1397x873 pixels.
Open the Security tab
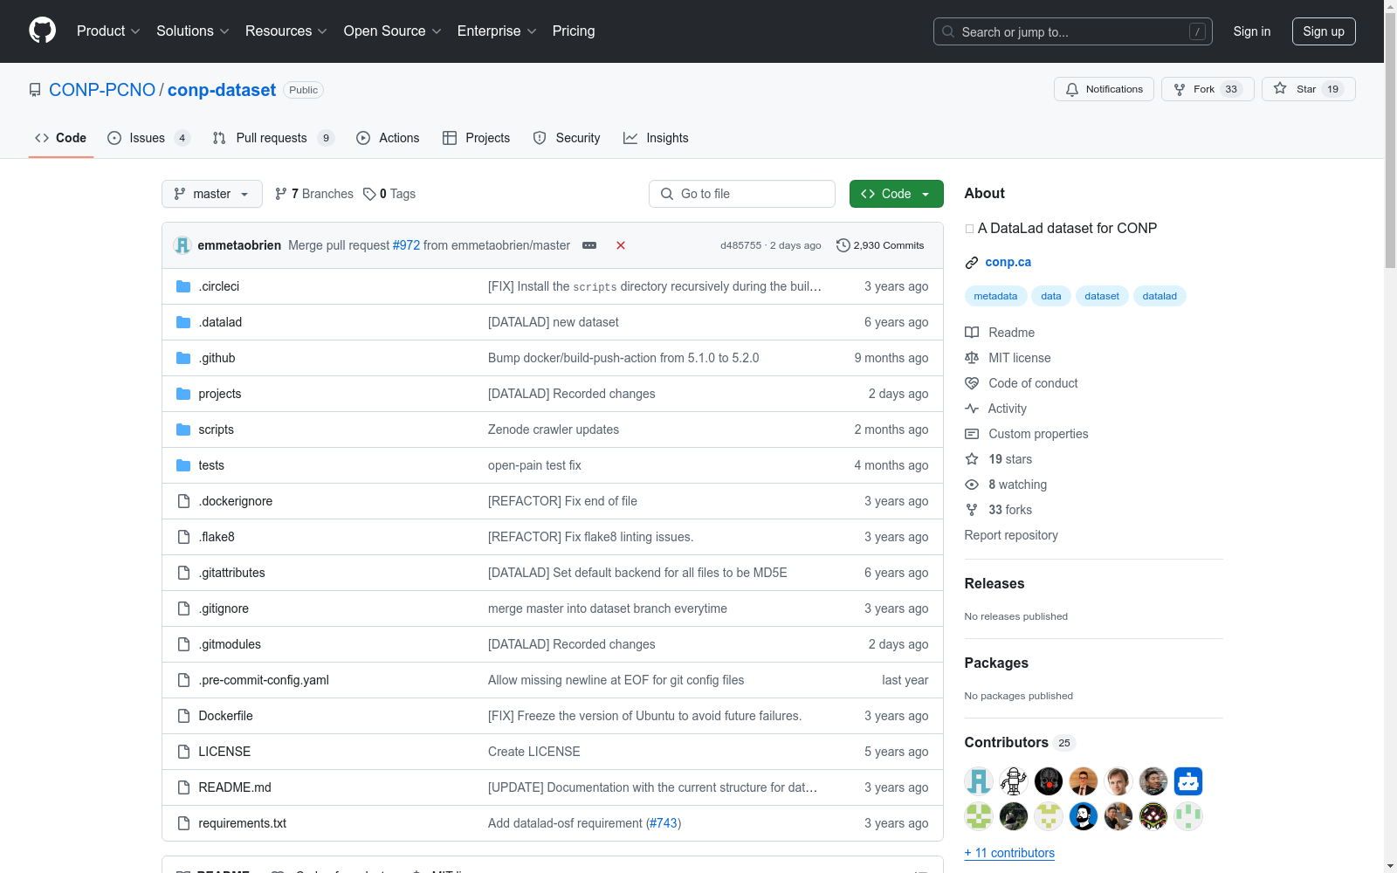coord(567,138)
